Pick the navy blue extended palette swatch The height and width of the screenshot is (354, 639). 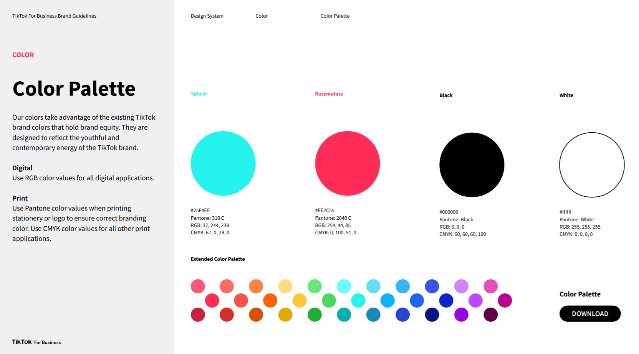pos(432,314)
